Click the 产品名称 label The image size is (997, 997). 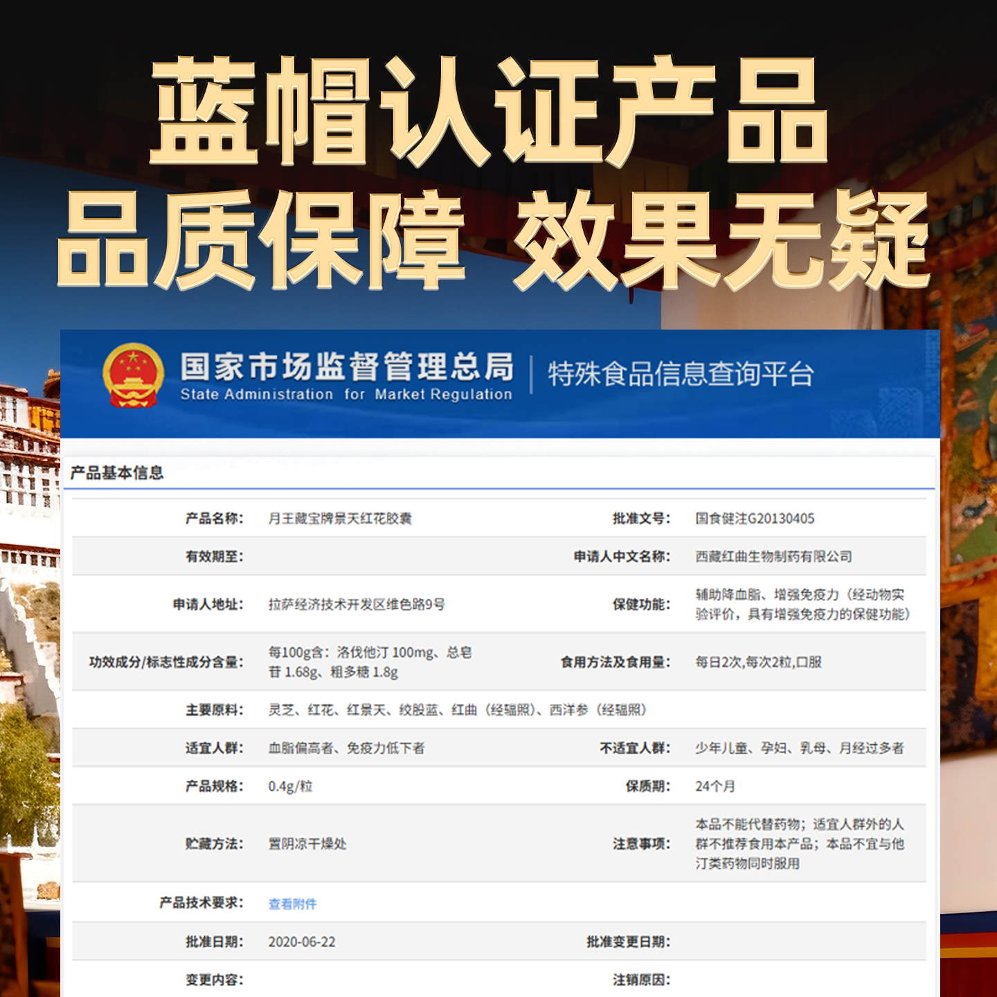pos(214,519)
